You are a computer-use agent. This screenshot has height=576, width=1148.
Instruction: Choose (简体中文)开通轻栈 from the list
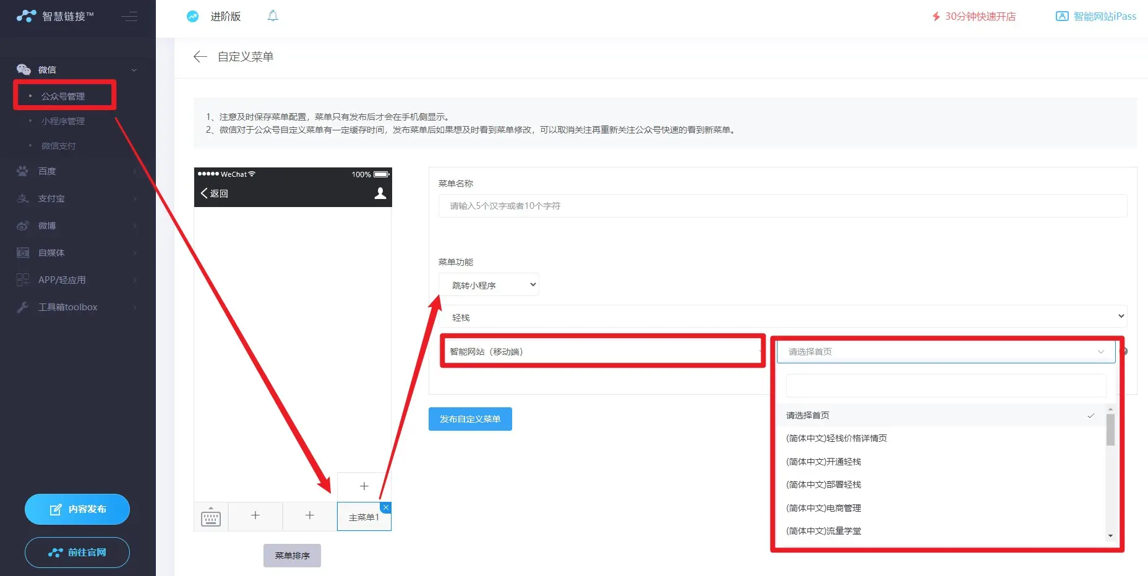(x=823, y=462)
